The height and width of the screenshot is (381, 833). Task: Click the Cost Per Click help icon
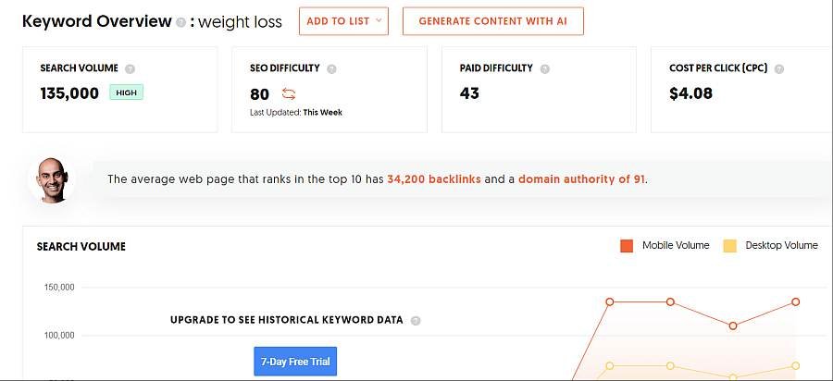[778, 69]
